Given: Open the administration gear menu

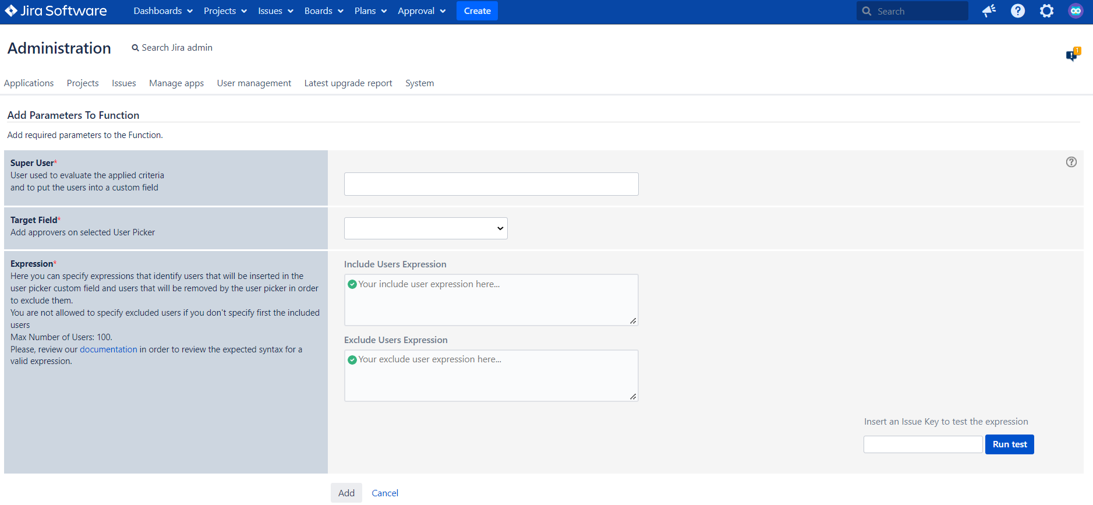Looking at the screenshot, I should coord(1046,11).
